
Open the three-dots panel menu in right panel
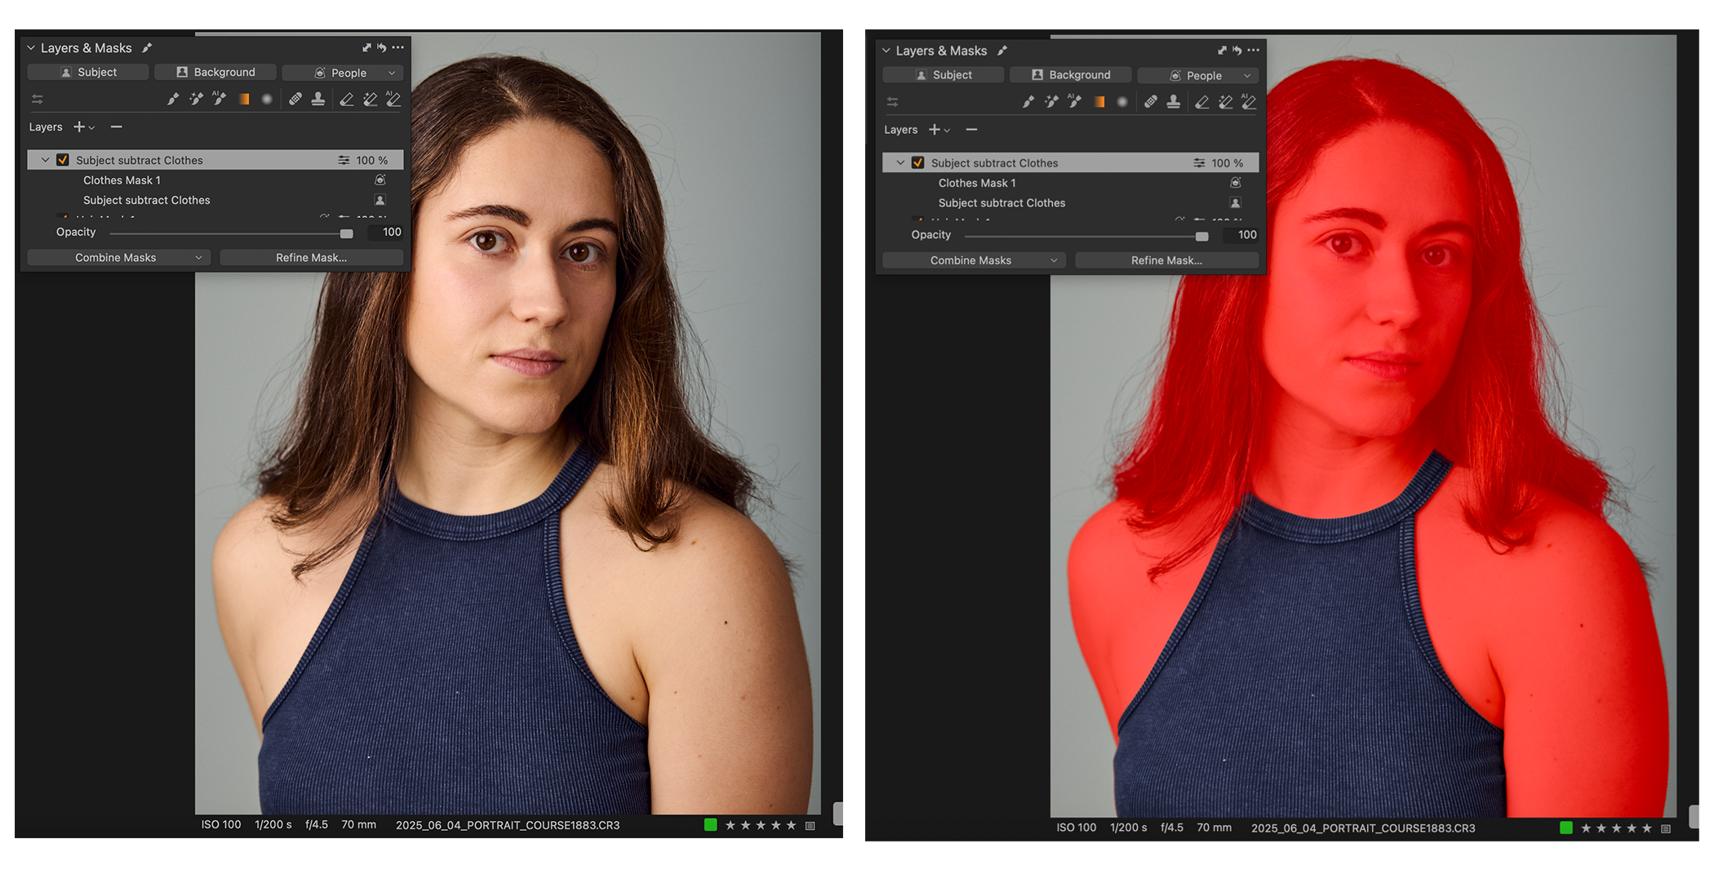click(x=1253, y=51)
